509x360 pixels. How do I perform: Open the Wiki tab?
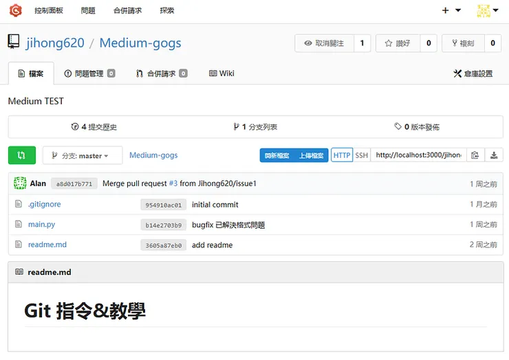click(x=221, y=74)
